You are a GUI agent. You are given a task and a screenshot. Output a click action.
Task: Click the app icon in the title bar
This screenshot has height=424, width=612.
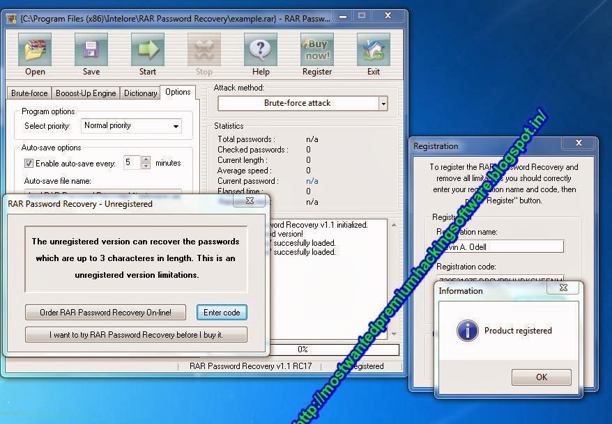[x=11, y=18]
